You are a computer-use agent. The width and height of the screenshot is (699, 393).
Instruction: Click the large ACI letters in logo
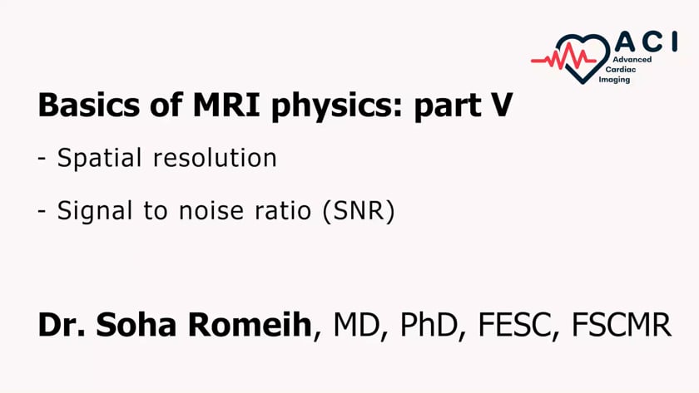click(647, 42)
